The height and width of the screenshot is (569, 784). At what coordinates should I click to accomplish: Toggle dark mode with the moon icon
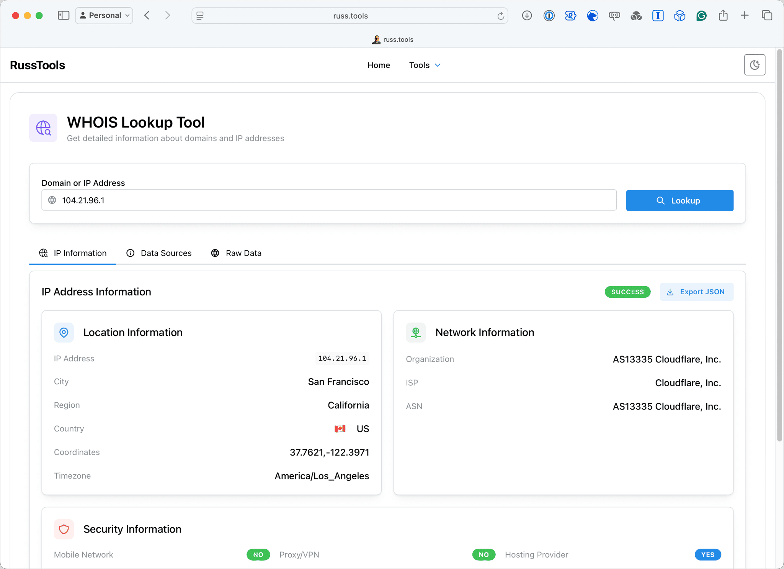tap(754, 65)
